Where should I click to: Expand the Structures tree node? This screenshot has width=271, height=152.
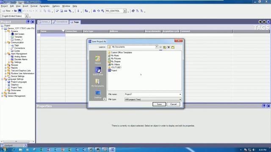point(2,93)
